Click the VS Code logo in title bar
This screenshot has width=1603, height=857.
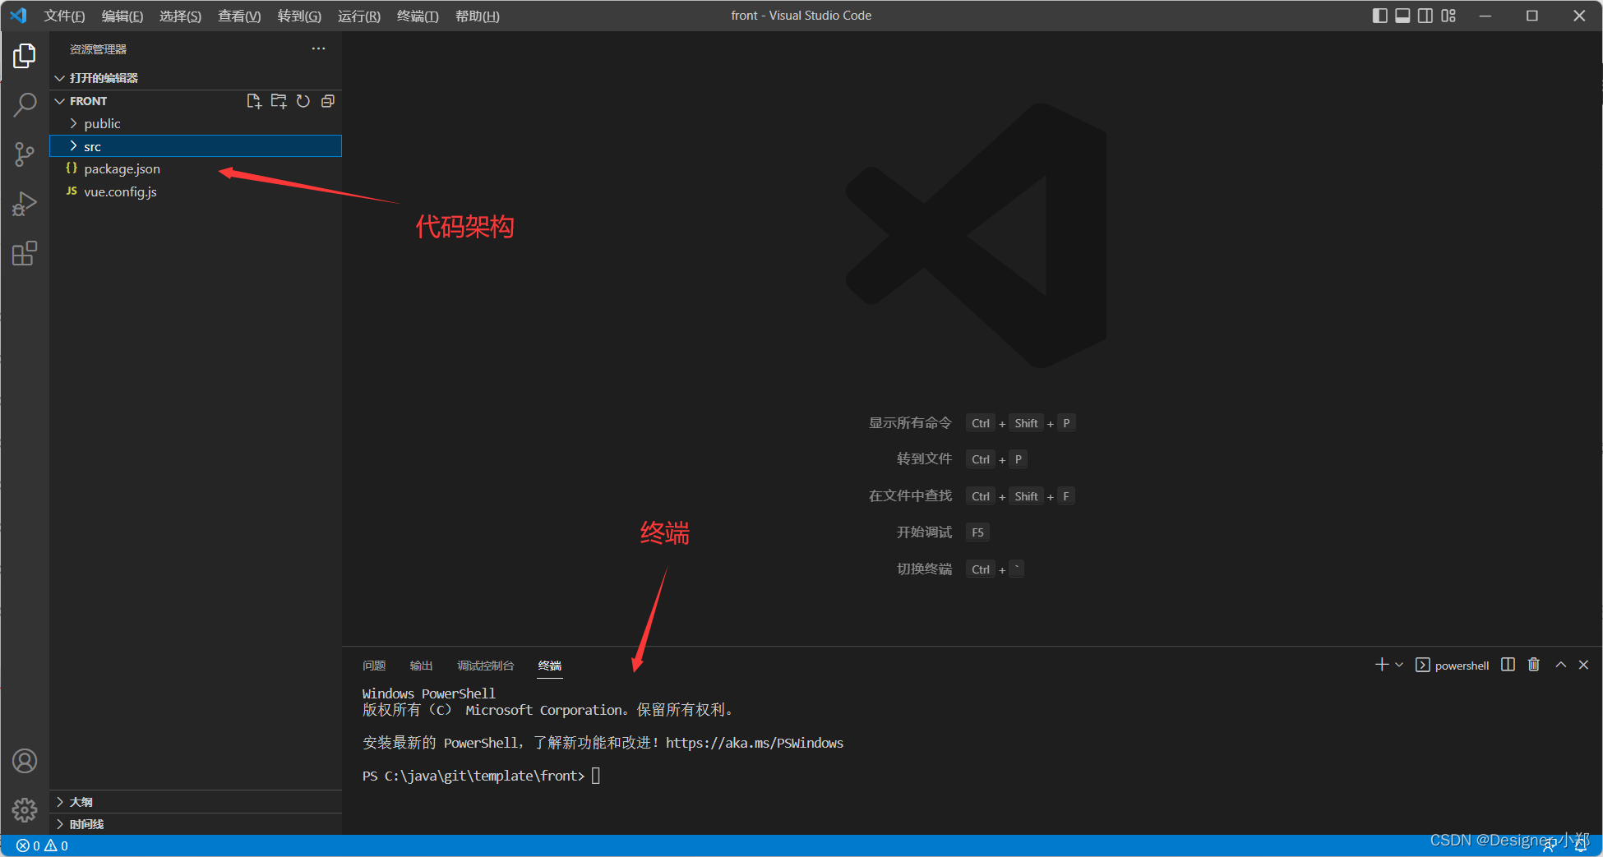click(19, 16)
